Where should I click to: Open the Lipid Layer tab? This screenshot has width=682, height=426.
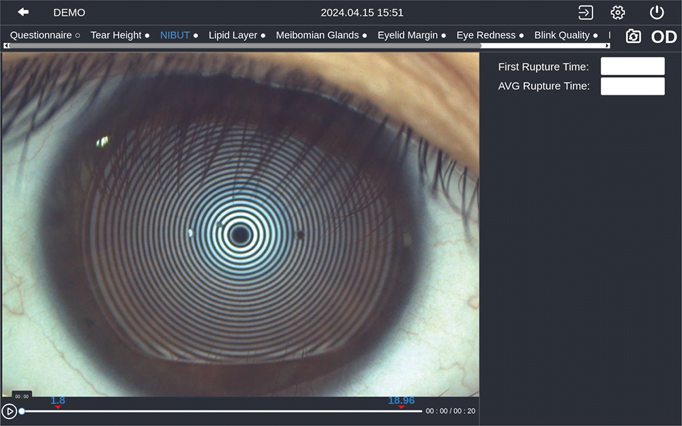233,35
